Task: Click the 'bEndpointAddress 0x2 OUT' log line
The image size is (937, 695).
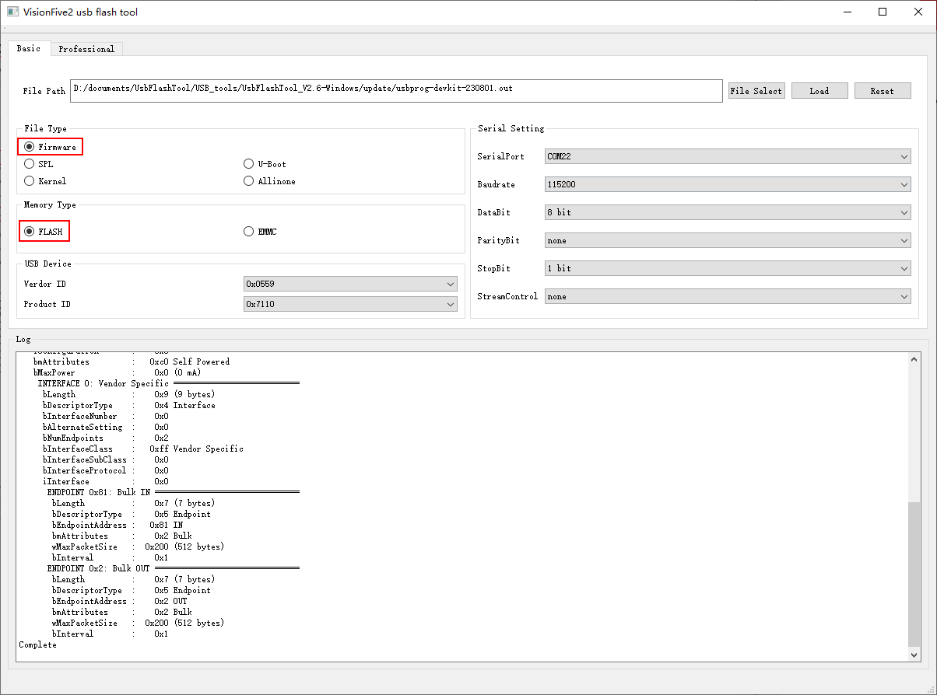Action: [120, 601]
